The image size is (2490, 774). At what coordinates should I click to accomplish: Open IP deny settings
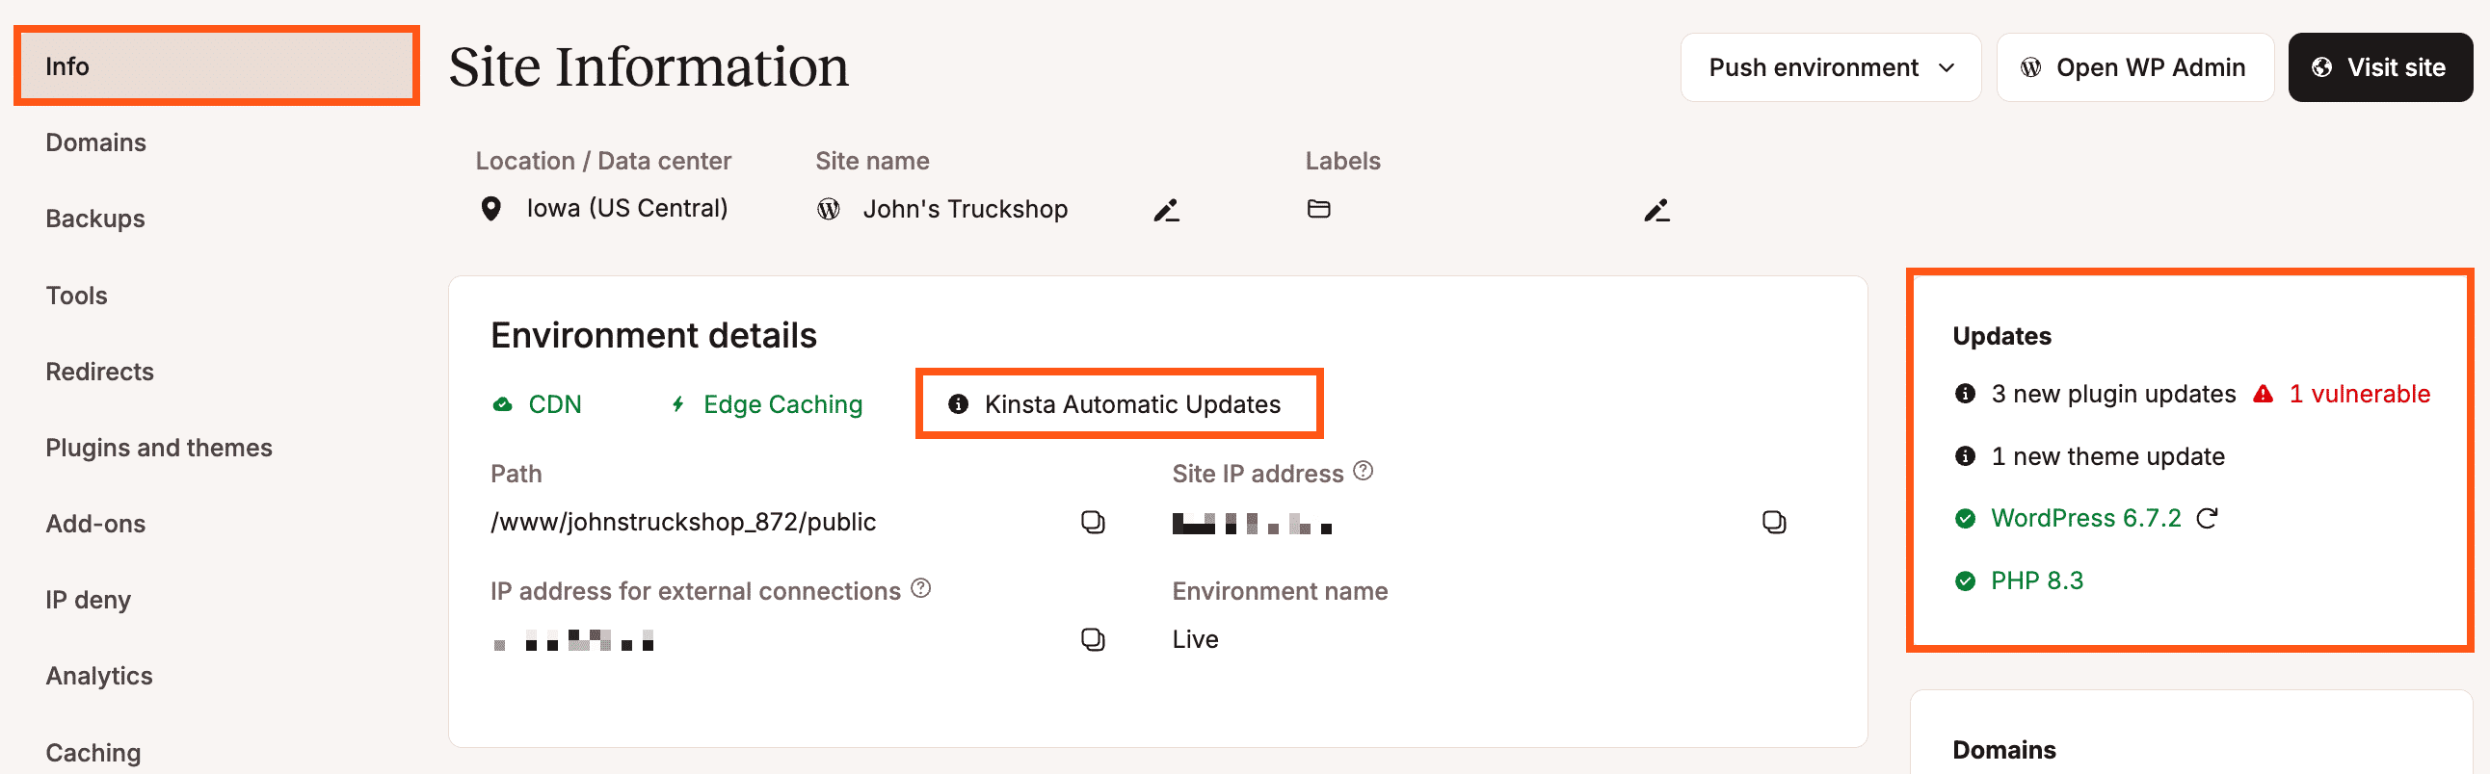(x=88, y=601)
